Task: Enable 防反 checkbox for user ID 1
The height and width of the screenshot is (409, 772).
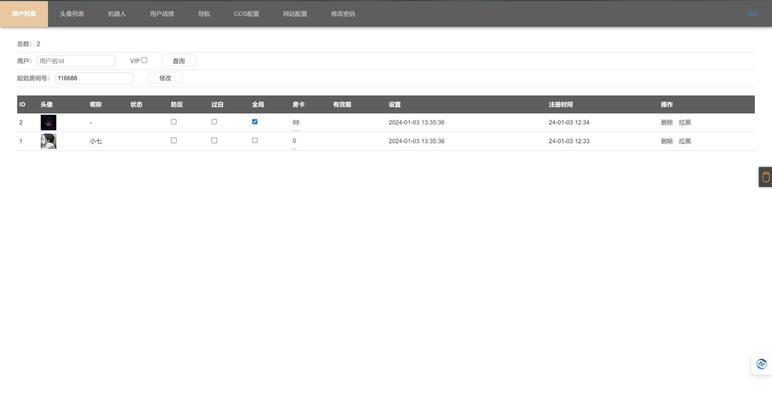Action: [x=174, y=141]
